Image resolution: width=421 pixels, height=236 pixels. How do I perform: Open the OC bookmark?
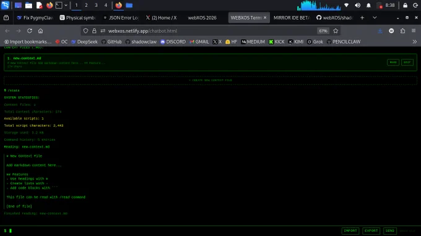tap(61, 42)
